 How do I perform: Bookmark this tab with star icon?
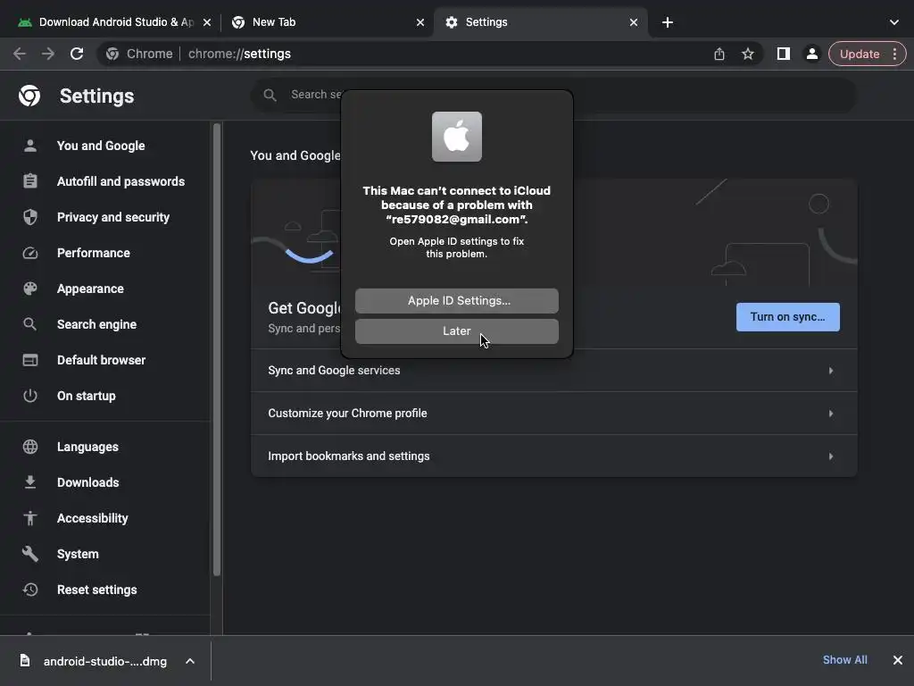[x=748, y=54]
